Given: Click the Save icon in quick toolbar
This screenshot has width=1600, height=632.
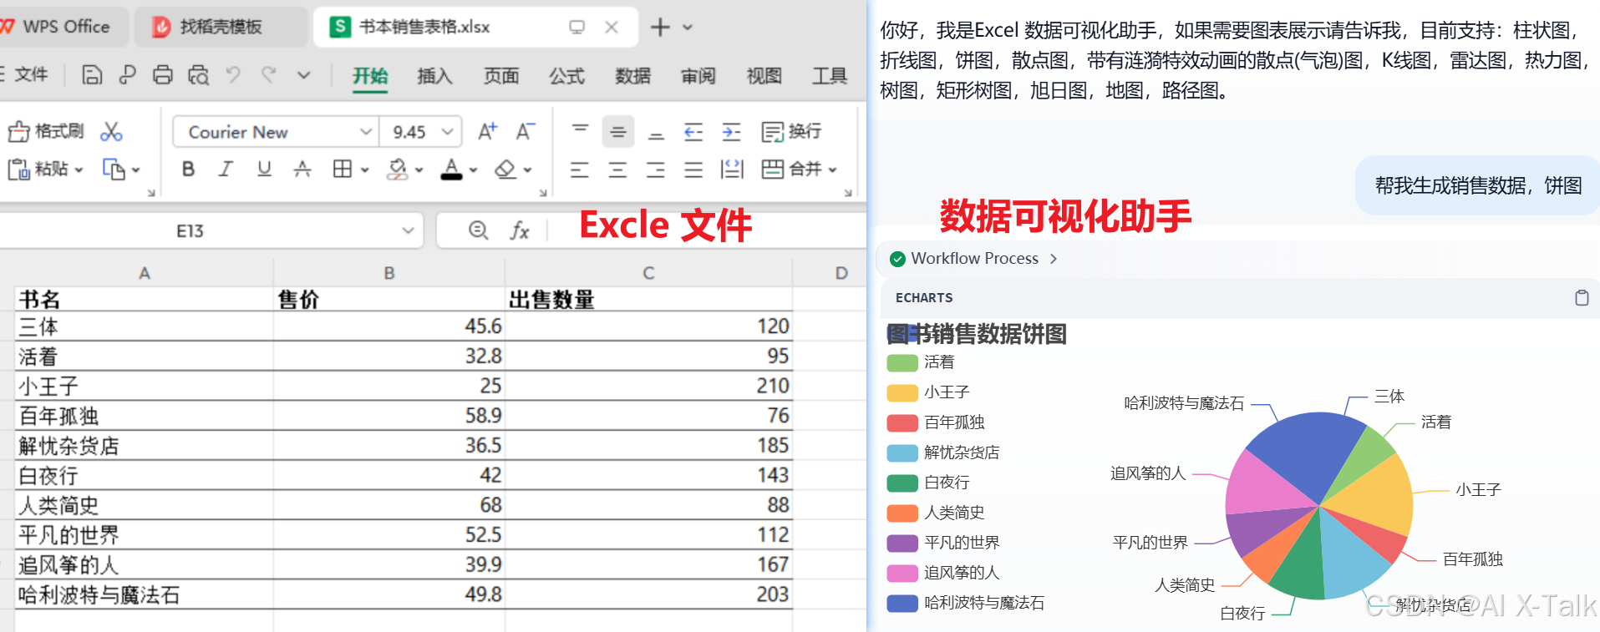Looking at the screenshot, I should [92, 75].
